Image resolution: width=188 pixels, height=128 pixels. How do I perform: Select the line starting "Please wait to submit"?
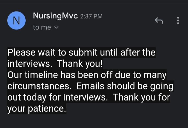coord(81,52)
